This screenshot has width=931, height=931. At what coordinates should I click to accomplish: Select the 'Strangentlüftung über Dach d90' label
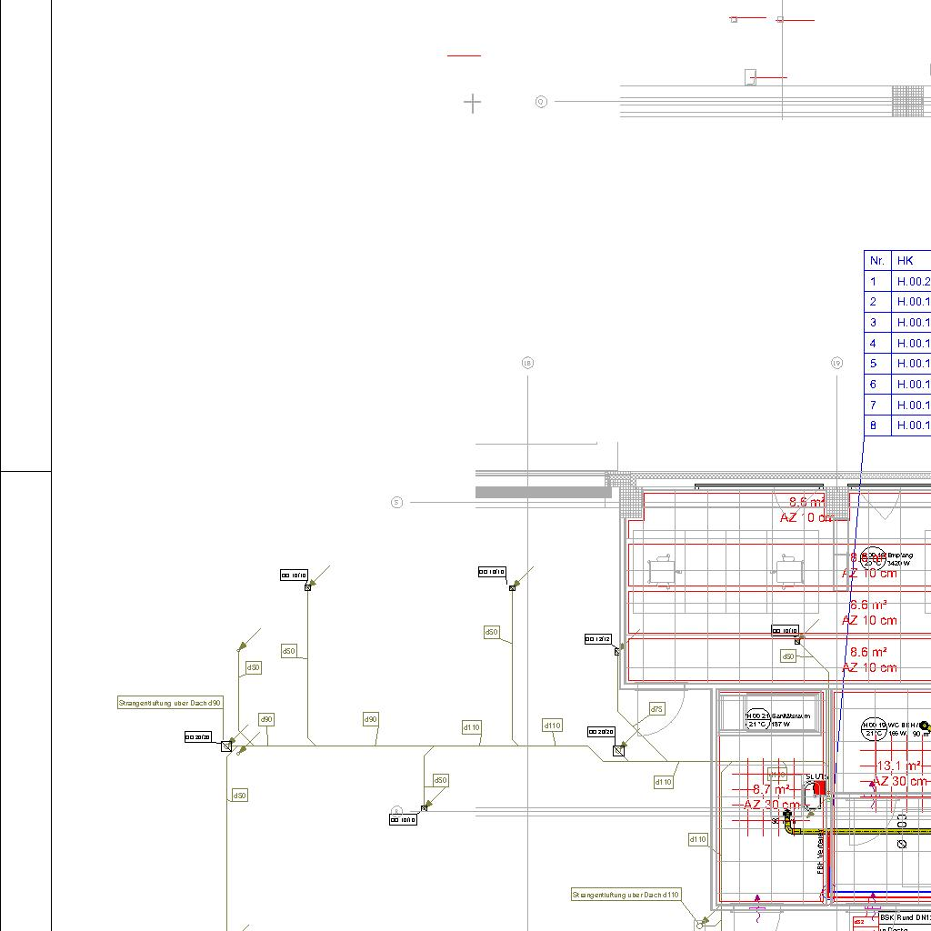click(170, 703)
